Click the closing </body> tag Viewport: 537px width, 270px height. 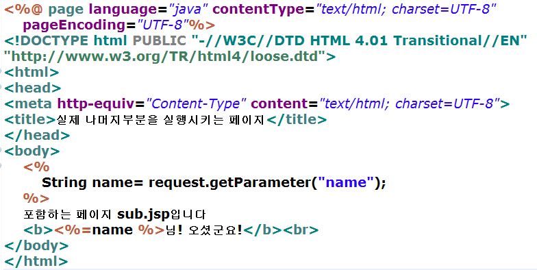[36, 245]
